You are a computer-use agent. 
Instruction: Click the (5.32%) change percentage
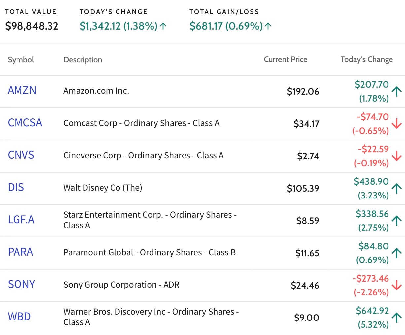373,325
